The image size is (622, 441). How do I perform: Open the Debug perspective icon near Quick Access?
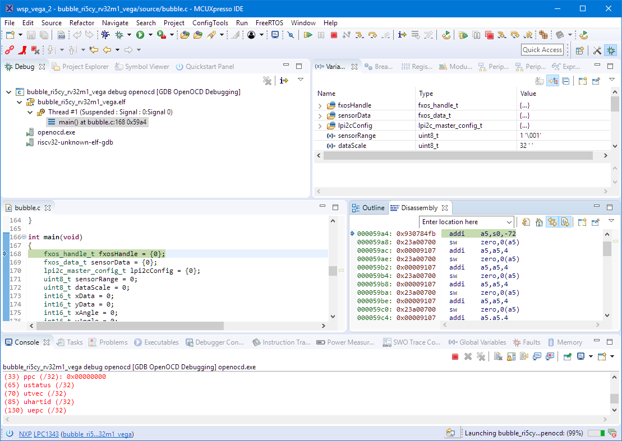pyautogui.click(x=611, y=50)
